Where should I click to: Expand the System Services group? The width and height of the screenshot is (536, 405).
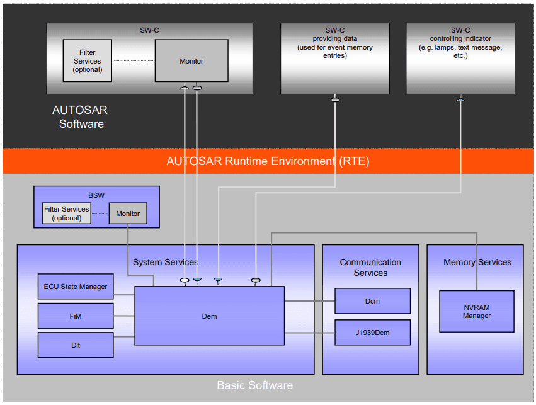point(166,262)
